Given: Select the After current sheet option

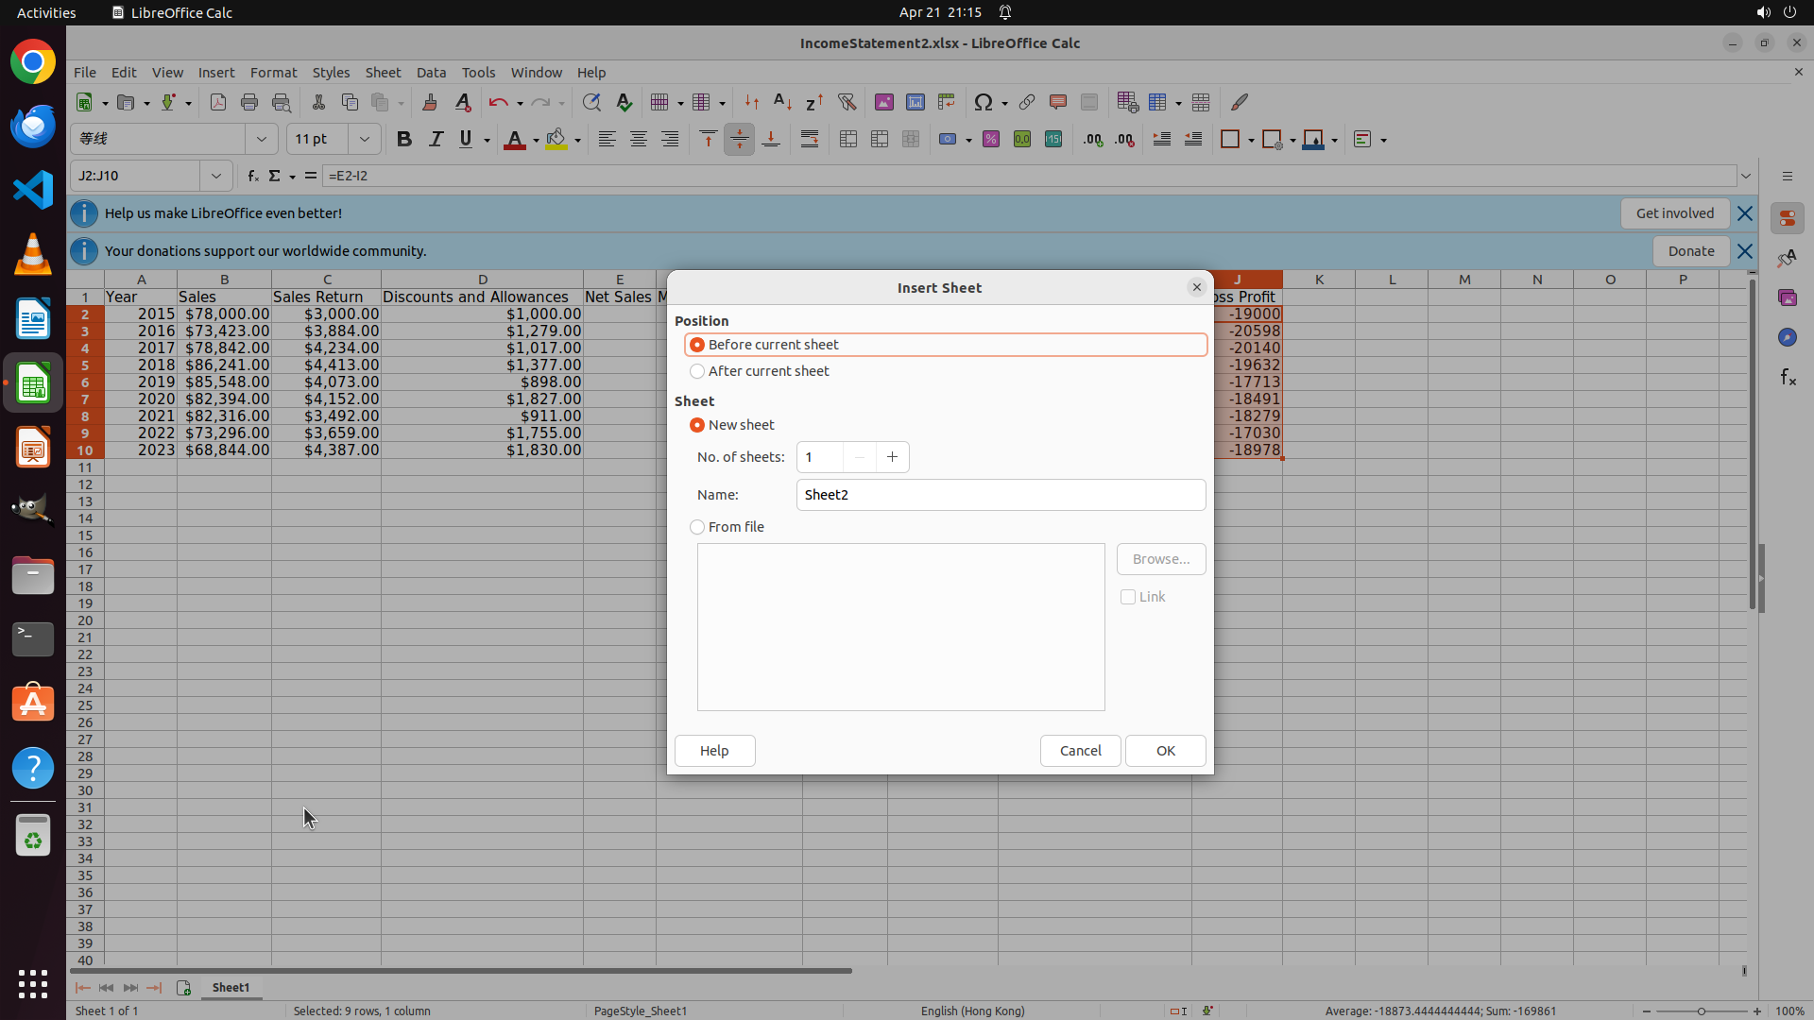Looking at the screenshot, I should pos(697,371).
